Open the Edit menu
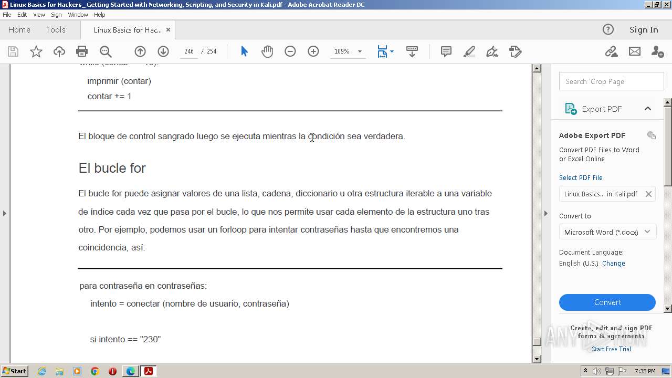Image resolution: width=672 pixels, height=378 pixels. 22,15
